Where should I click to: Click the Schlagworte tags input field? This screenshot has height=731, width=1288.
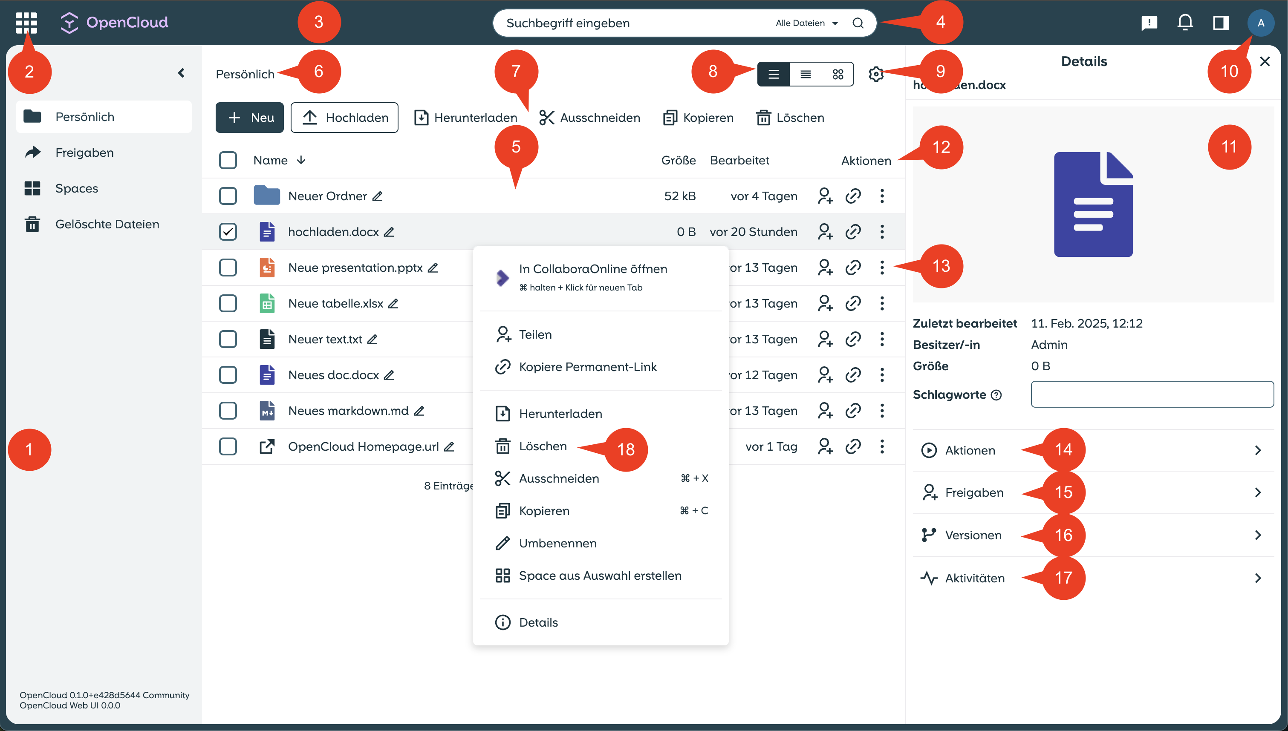[x=1152, y=394]
